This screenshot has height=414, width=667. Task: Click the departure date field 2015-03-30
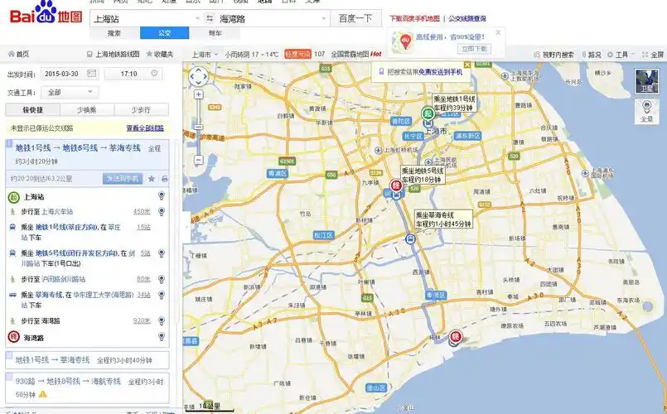pos(70,74)
